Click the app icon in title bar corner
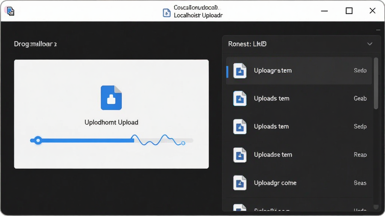Image resolution: width=385 pixels, height=216 pixels. point(10,11)
